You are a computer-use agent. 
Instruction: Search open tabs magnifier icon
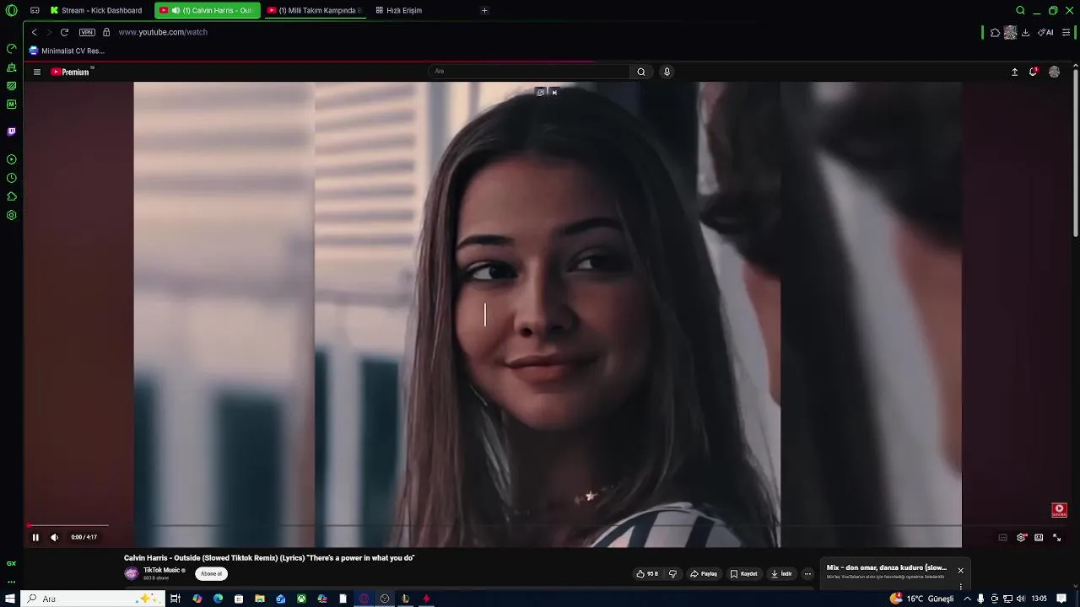pos(1020,10)
